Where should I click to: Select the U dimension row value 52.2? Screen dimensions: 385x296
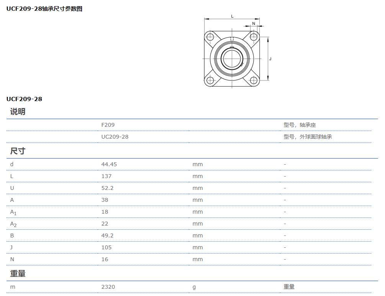(x=108, y=188)
